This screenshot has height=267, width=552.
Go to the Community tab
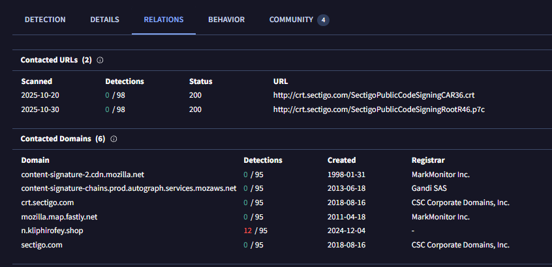[291, 20]
